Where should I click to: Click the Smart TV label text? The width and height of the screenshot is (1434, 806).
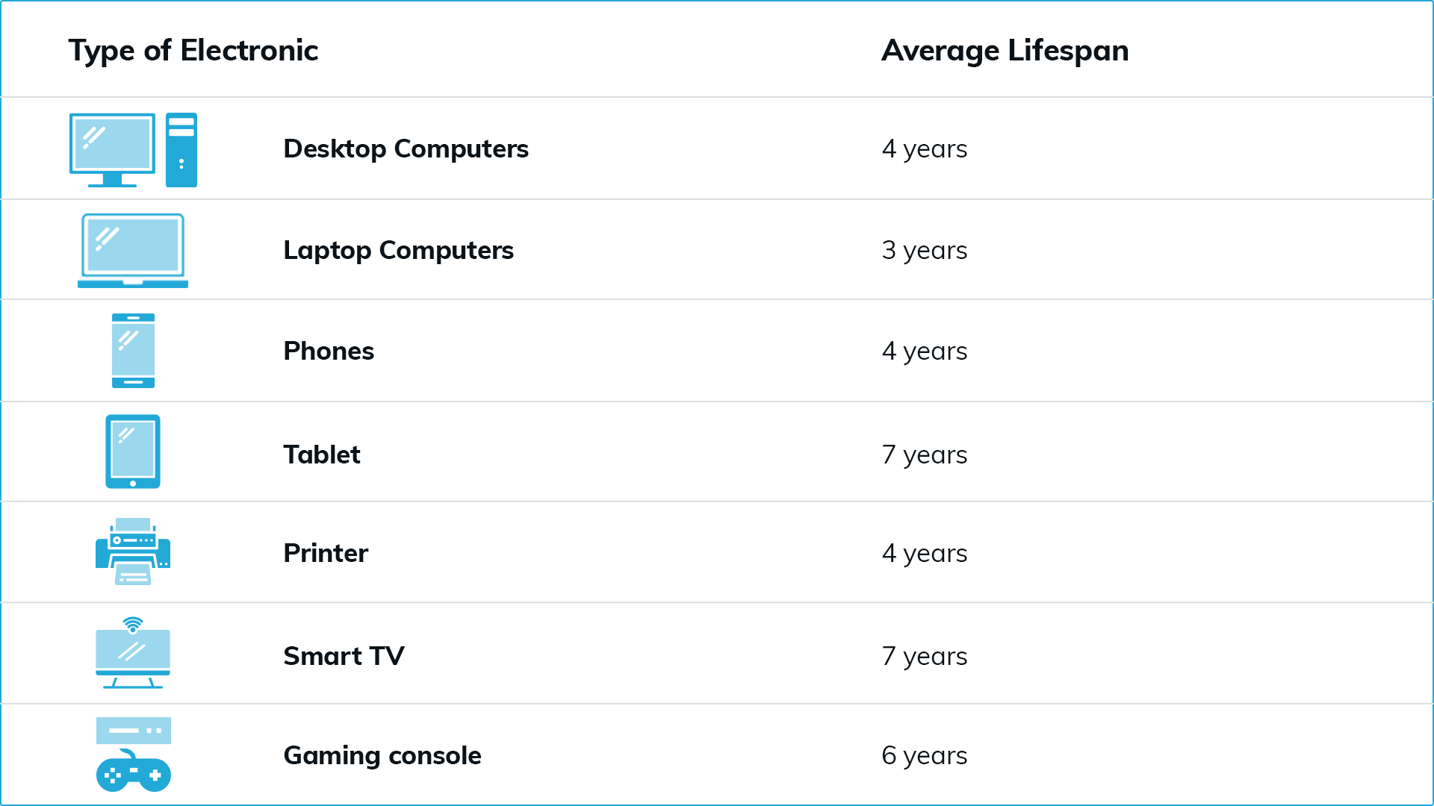344,656
